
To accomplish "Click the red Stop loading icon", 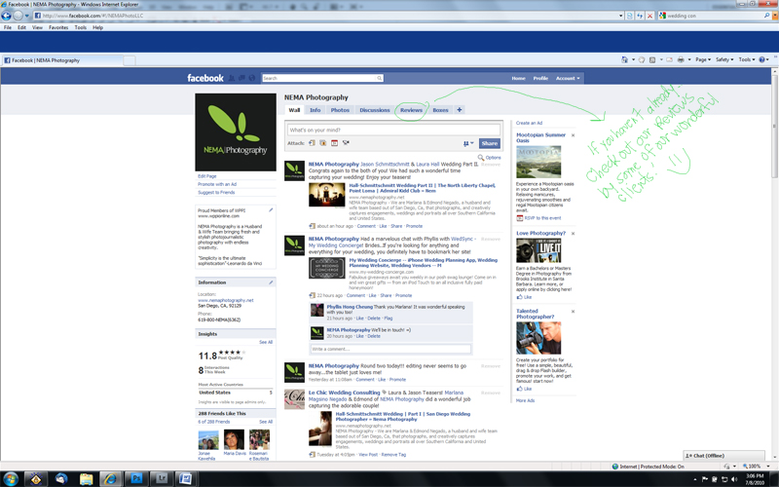I will pyautogui.click(x=649, y=16).
